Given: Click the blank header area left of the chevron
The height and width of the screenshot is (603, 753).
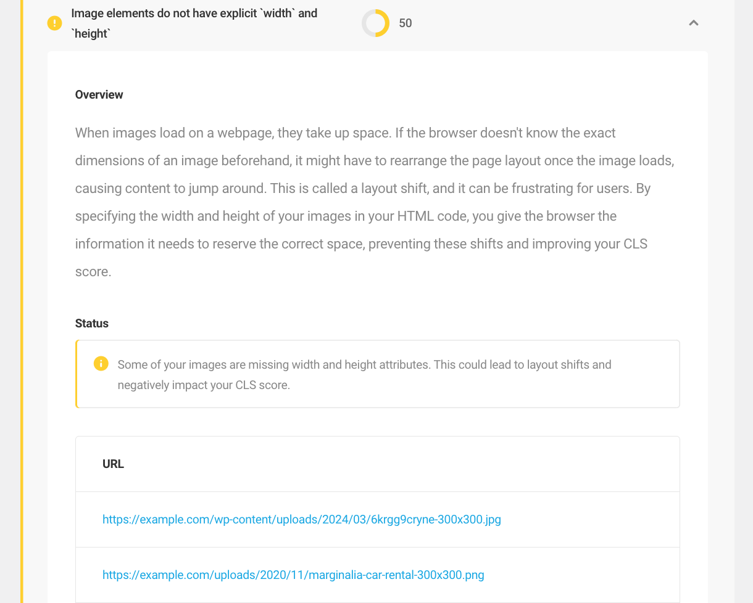Looking at the screenshot, I should point(549,23).
